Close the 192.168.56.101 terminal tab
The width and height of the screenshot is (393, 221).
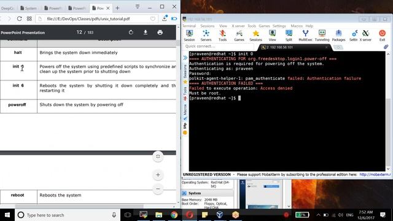[x=326, y=47]
